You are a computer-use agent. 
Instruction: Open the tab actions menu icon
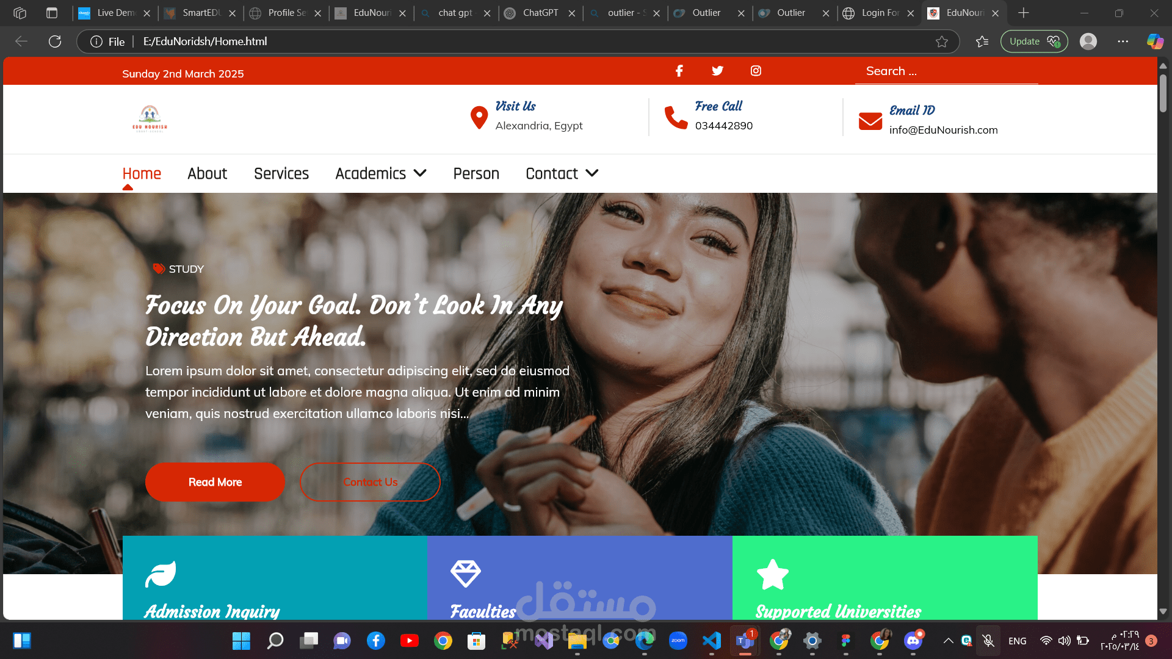pos(52,13)
